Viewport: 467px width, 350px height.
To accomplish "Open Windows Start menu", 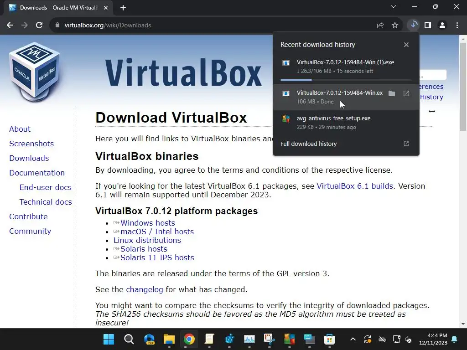I will [x=109, y=339].
